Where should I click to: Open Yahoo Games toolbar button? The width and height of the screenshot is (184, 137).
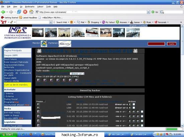135,22
